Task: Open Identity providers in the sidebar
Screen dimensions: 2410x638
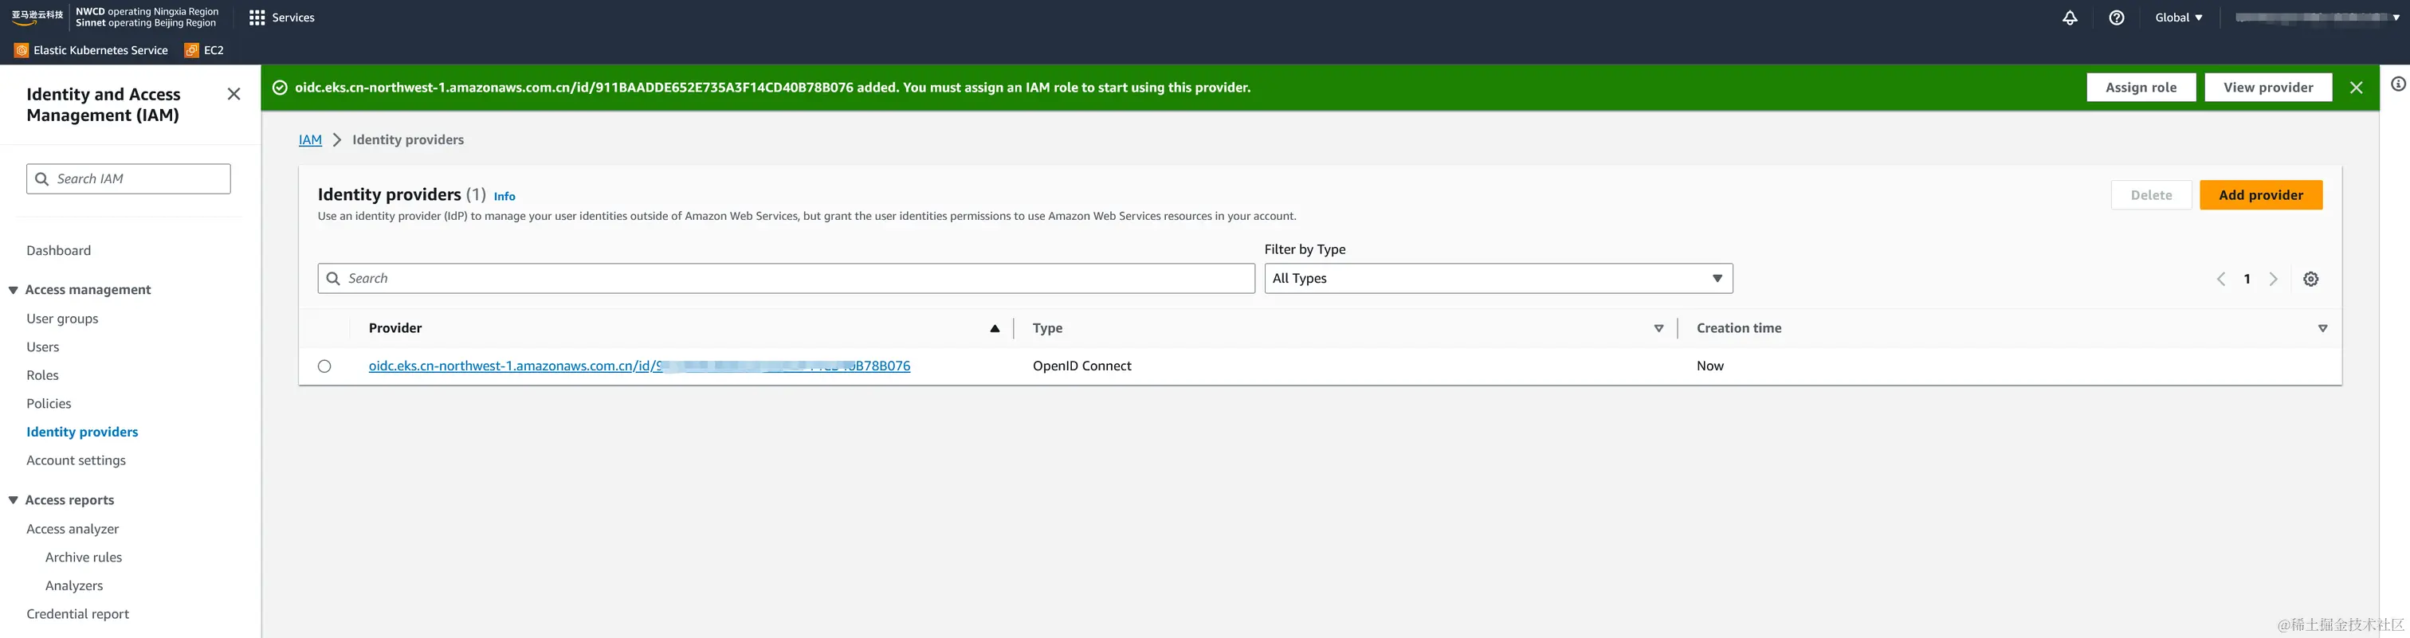Action: point(82,433)
